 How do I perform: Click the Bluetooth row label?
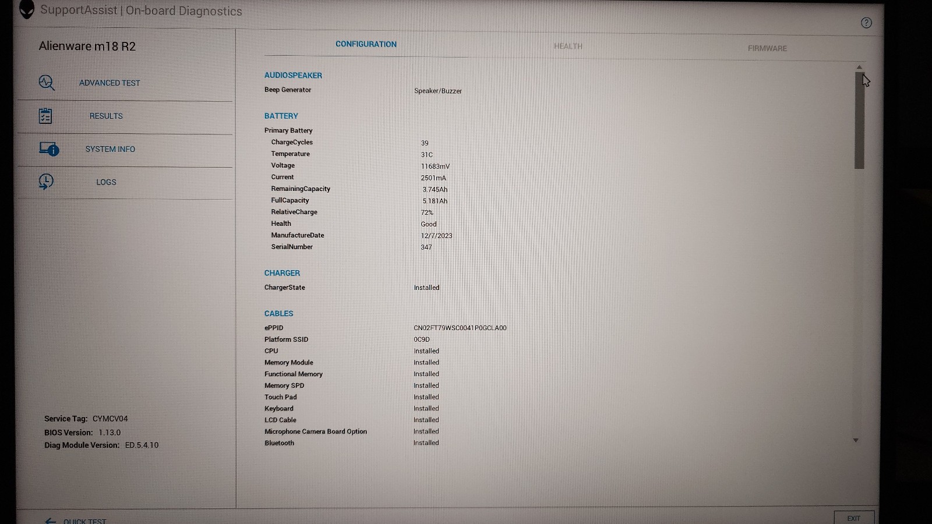279,443
